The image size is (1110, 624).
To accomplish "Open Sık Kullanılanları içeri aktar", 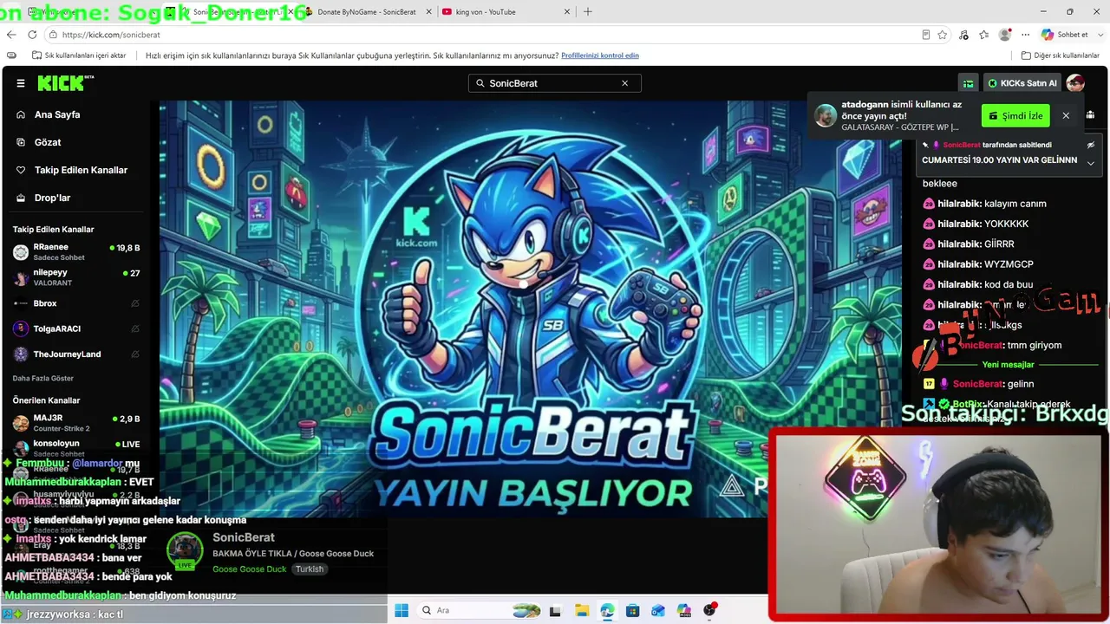I will (x=80, y=55).
